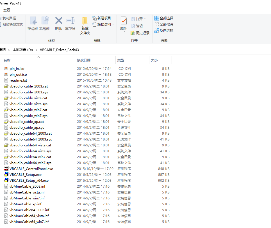The width and height of the screenshot is (271, 228).
Task: Select the file named vbaudio_cable_vista.cat
Action: tap(28, 98)
